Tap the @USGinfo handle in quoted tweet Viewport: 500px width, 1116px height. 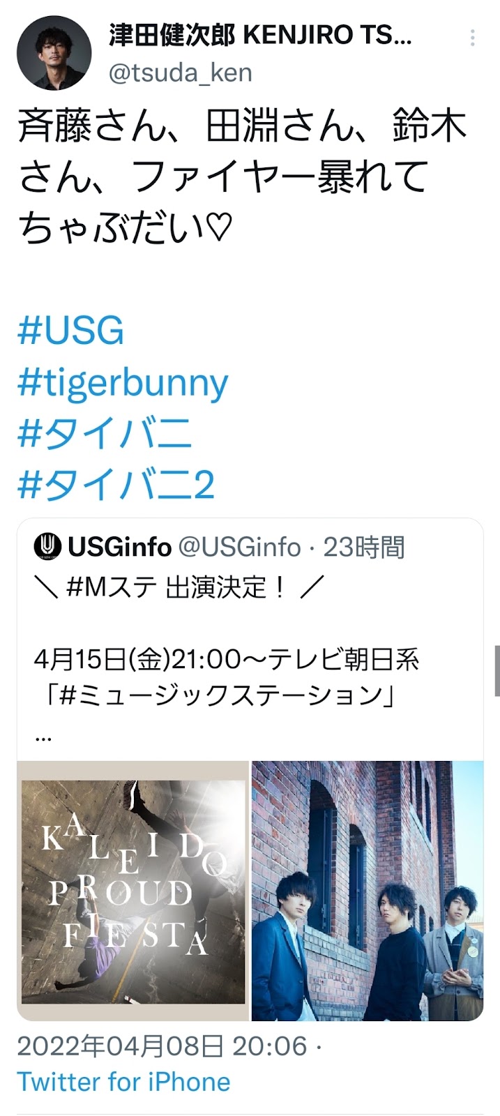[x=239, y=548]
